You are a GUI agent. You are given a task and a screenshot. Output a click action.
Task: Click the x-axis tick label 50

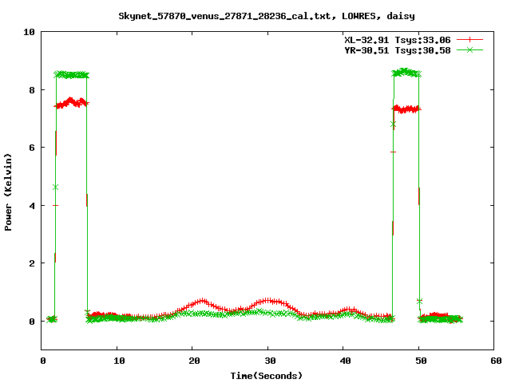tap(421, 361)
